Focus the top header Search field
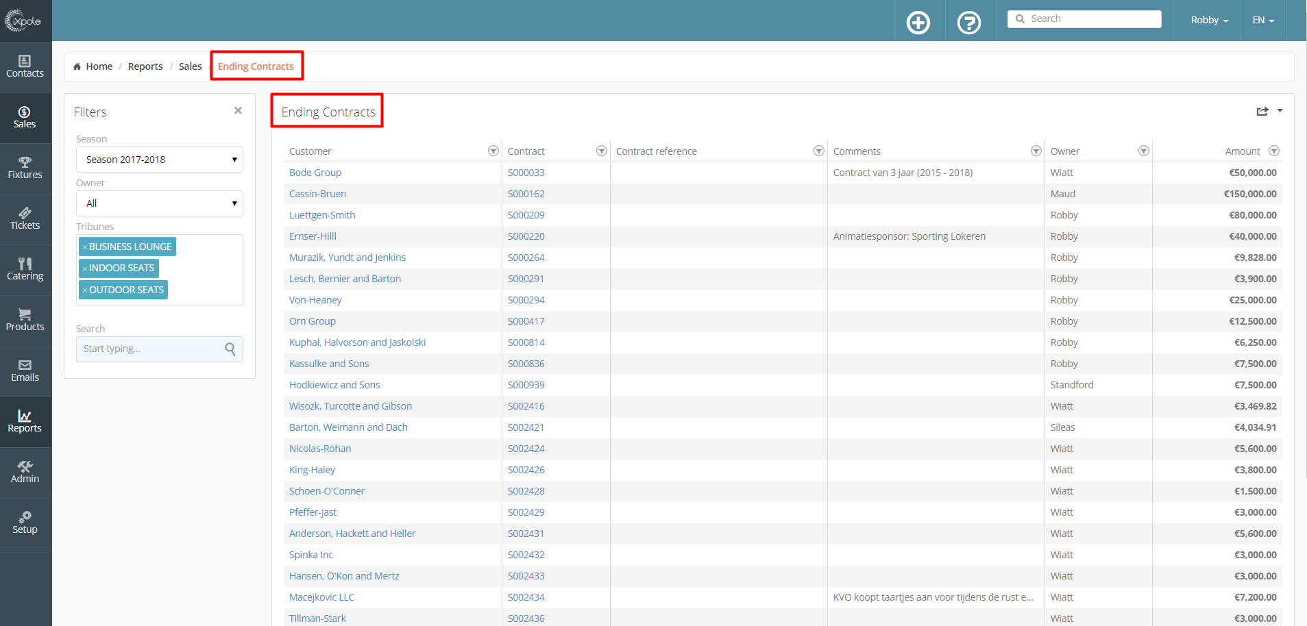The width and height of the screenshot is (1307, 626). coord(1084,19)
